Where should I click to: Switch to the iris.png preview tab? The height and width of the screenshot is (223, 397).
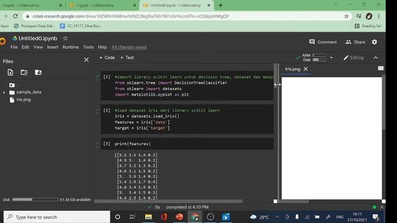click(x=292, y=69)
